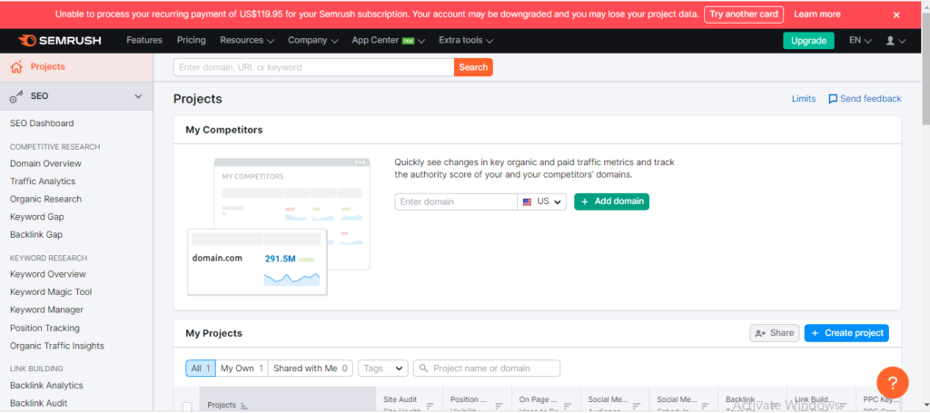Launch Keyword Magic Tool

51,292
